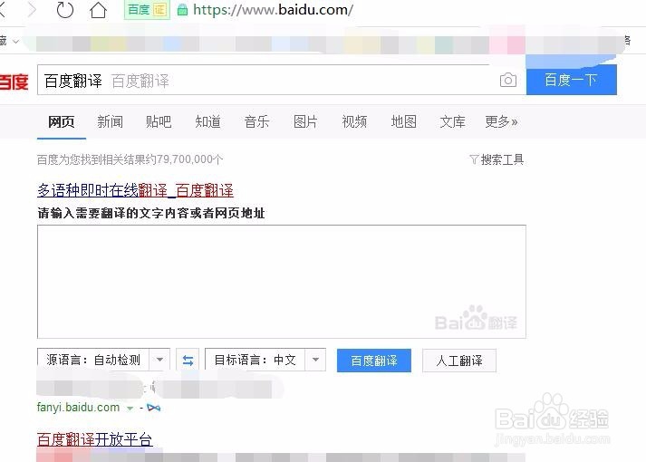Screen dimensions: 646x462
Task: Expand the small arrow beside fanyi.baidu.com
Action: (x=130, y=408)
